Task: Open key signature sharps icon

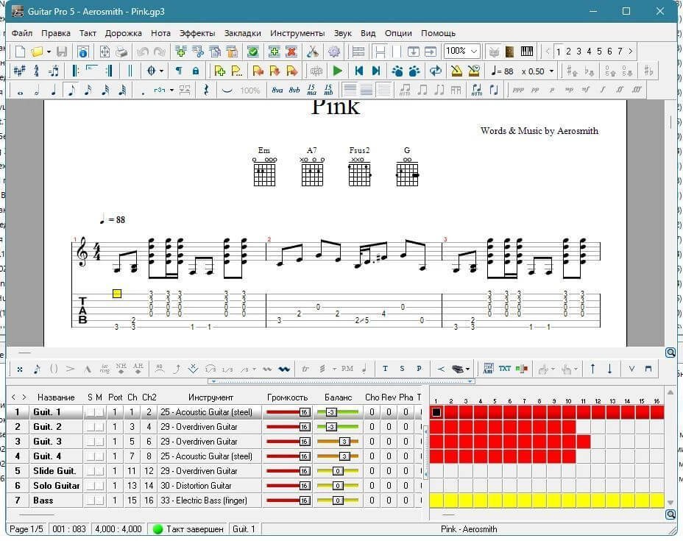Action: [19, 71]
